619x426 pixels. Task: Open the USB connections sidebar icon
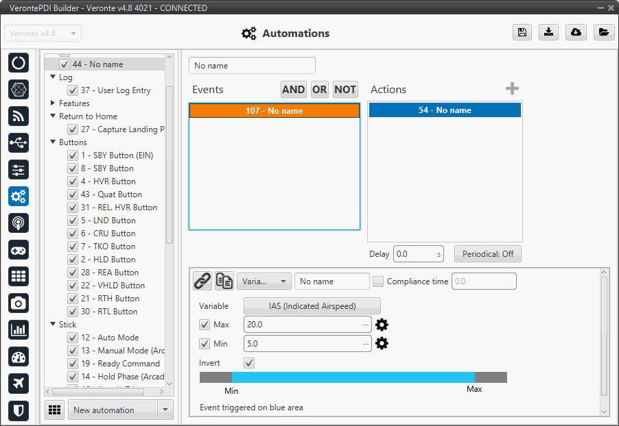point(19,142)
